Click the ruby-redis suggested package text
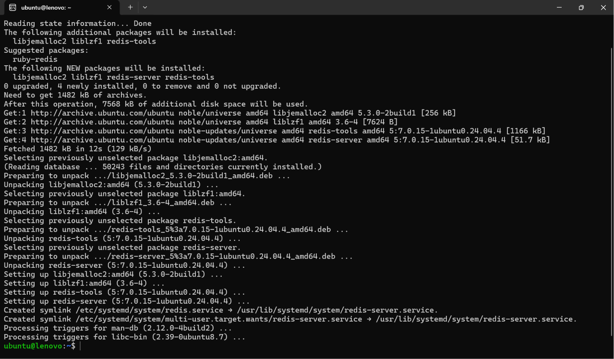This screenshot has width=614, height=359. pyautogui.click(x=35, y=60)
